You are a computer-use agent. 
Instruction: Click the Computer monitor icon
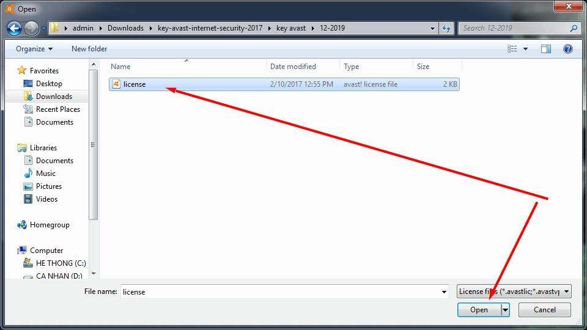tap(22, 250)
